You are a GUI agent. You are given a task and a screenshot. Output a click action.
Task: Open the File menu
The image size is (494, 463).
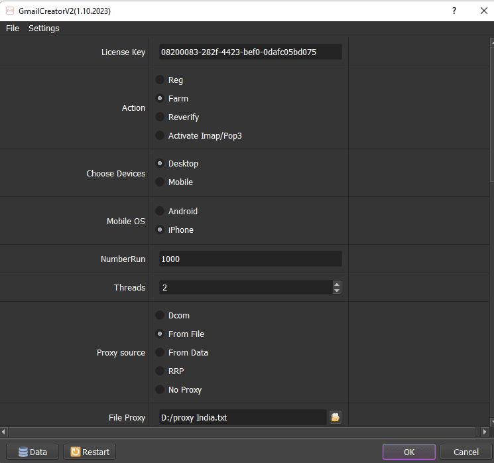tap(13, 29)
